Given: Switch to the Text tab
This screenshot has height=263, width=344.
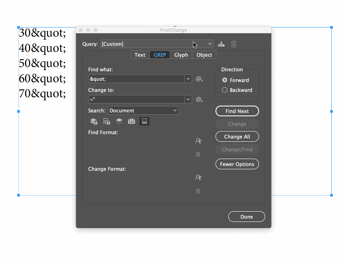Looking at the screenshot, I should click(x=140, y=55).
